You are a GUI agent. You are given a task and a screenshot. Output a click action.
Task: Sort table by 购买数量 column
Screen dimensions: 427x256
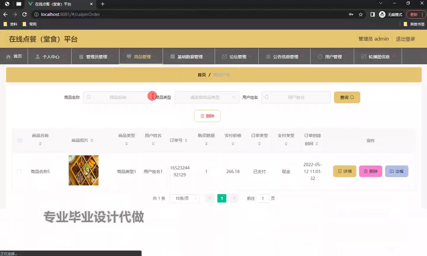click(206, 144)
